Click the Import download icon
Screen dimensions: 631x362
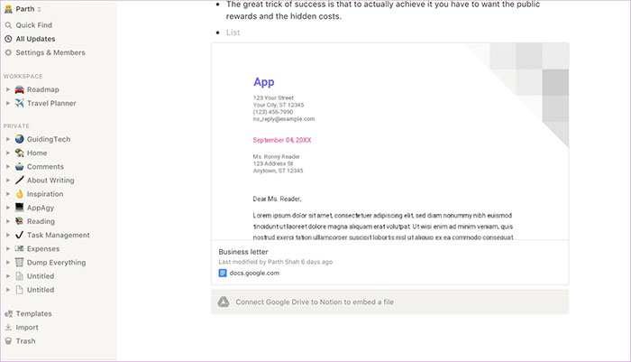point(8,328)
